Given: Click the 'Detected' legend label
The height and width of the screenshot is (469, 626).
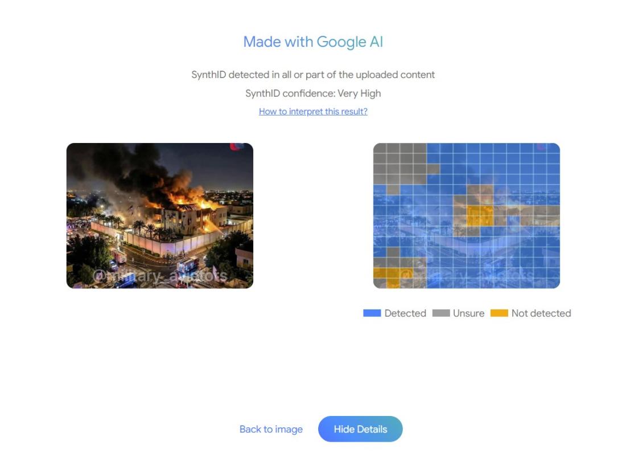Looking at the screenshot, I should point(405,313).
